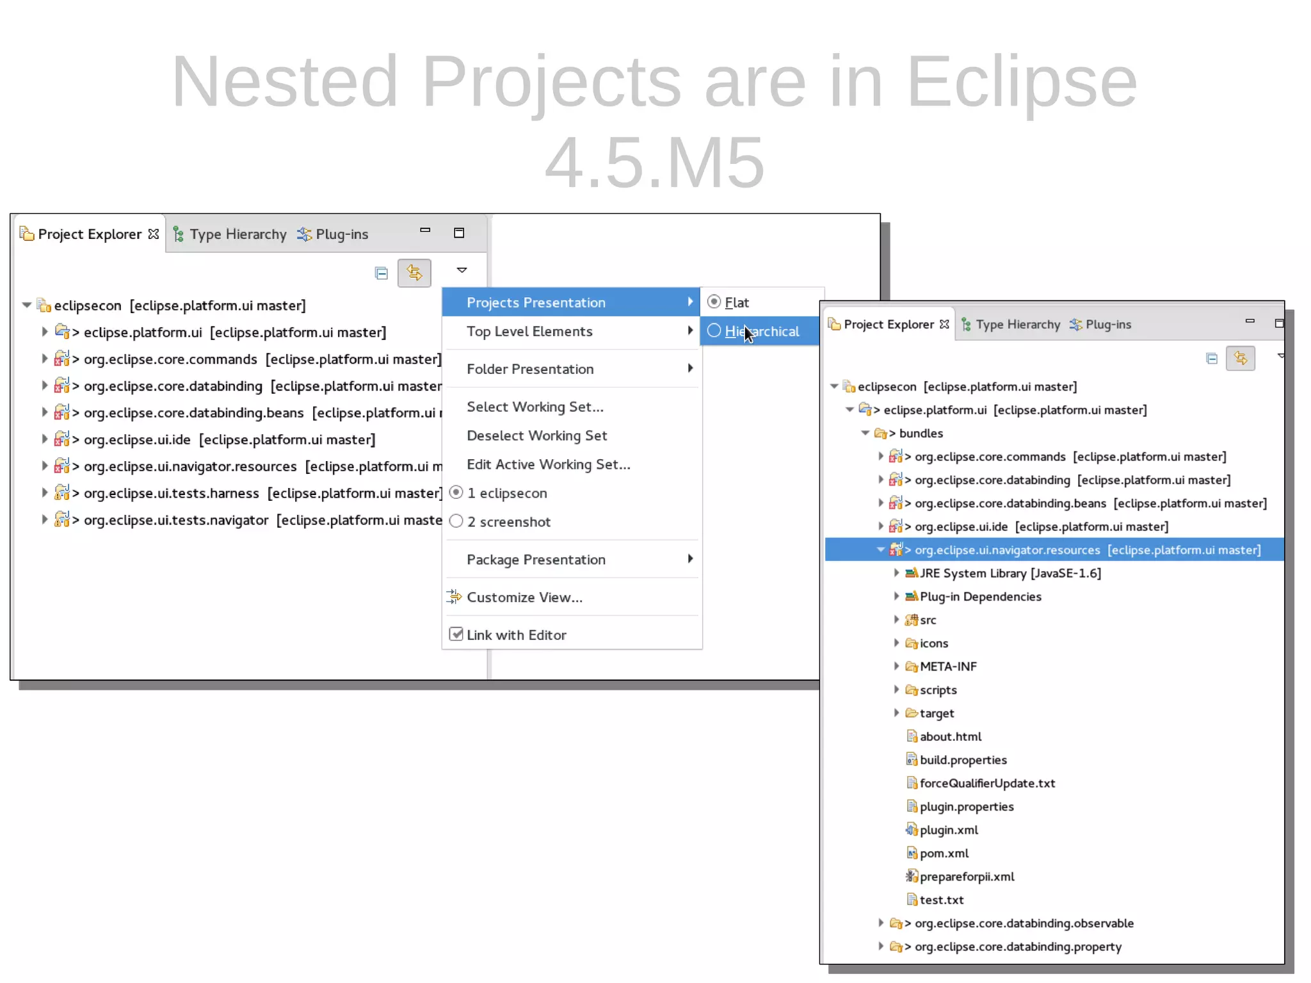Expand META-INF folder
This screenshot has width=1311, height=983.
(x=896, y=666)
